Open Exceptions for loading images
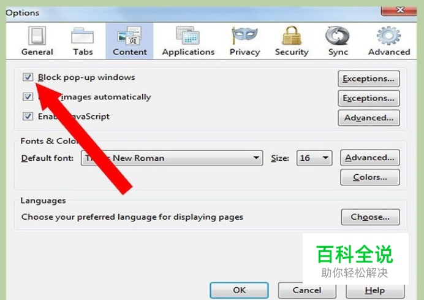Image resolution: width=424 pixels, height=300 pixels. (x=369, y=98)
